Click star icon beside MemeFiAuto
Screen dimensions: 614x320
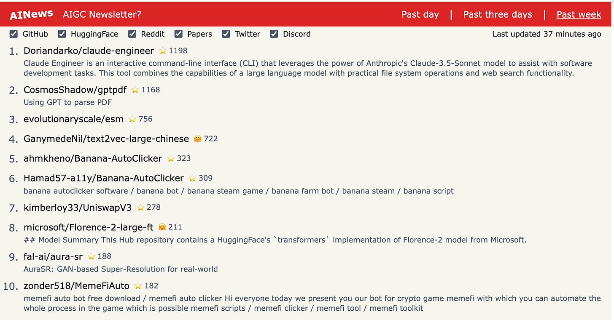click(x=138, y=286)
